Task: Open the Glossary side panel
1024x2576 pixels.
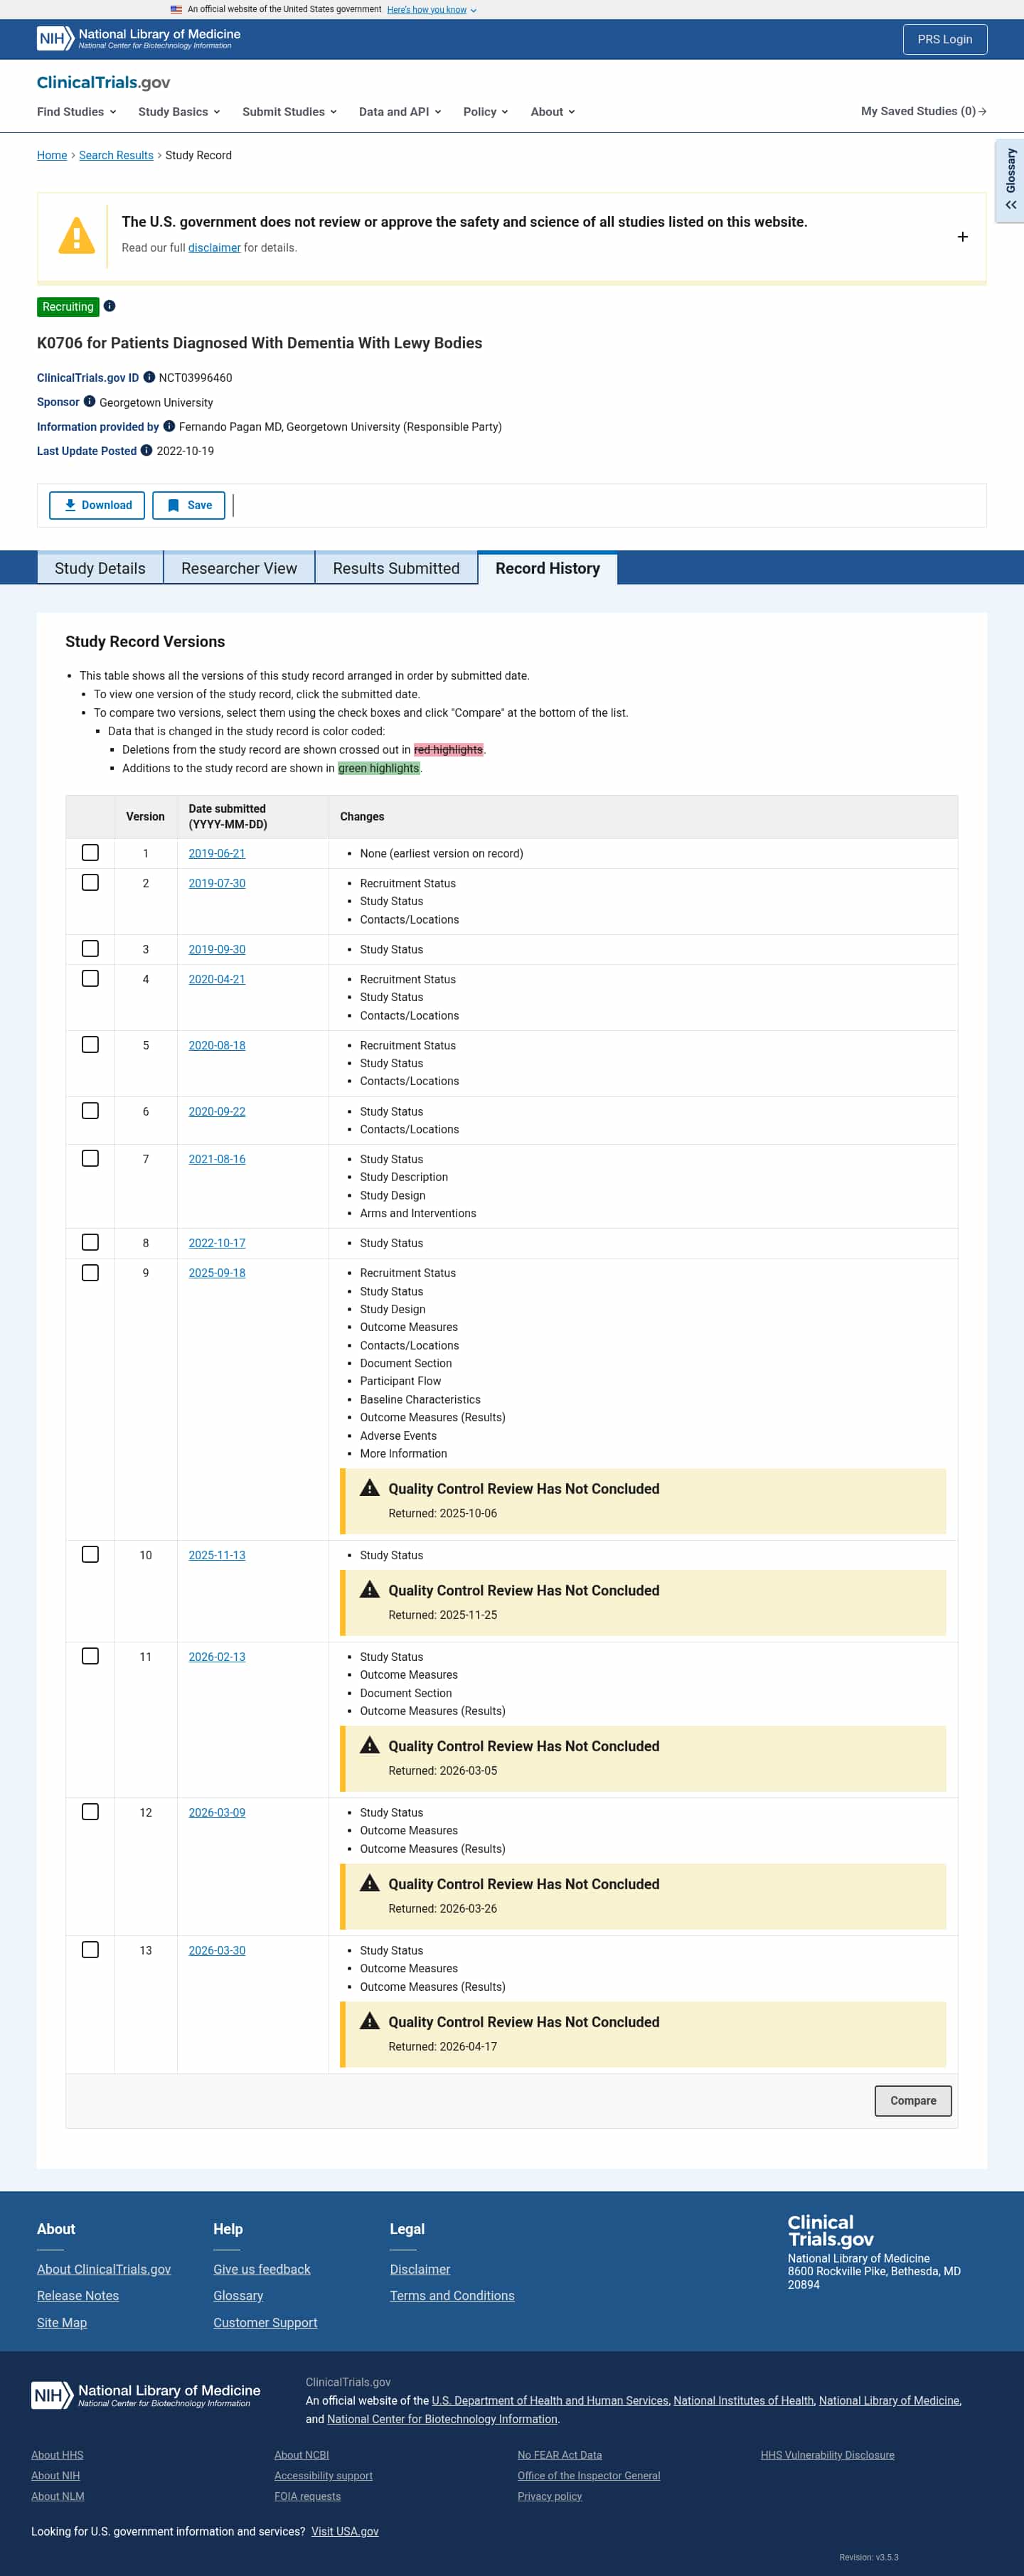Action: [x=1010, y=180]
